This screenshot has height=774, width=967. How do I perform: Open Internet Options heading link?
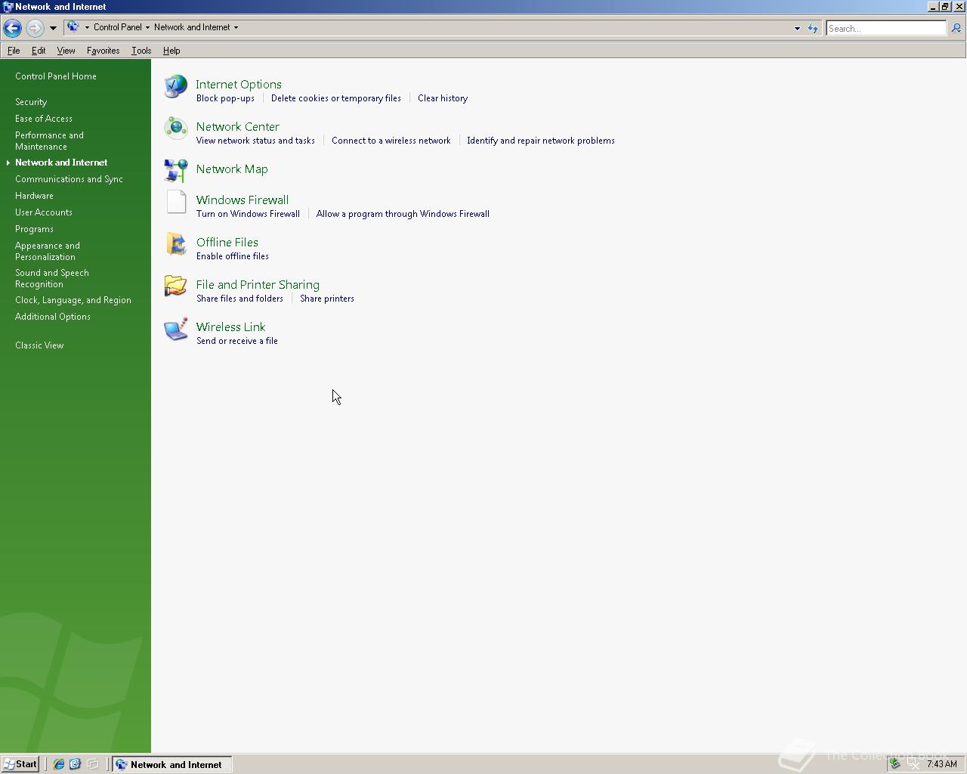point(239,85)
